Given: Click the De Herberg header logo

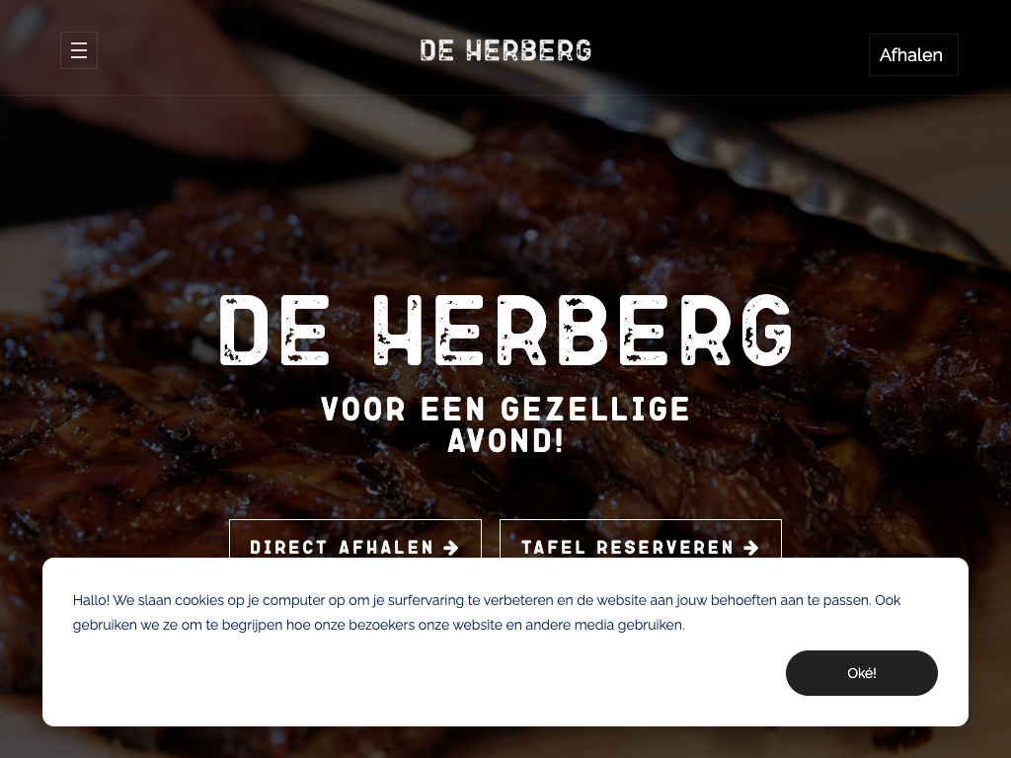Looking at the screenshot, I should (505, 50).
